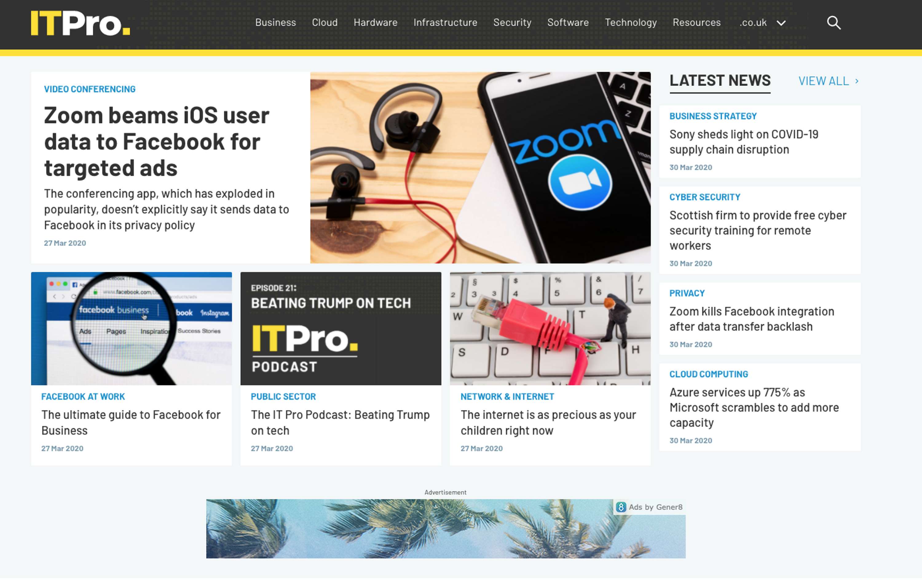Screen dimensions: 922x588
Task: Click the LATEST NEWS heading
Action: tap(720, 80)
